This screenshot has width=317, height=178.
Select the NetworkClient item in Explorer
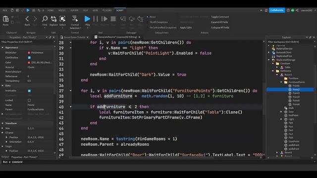pos(284,52)
